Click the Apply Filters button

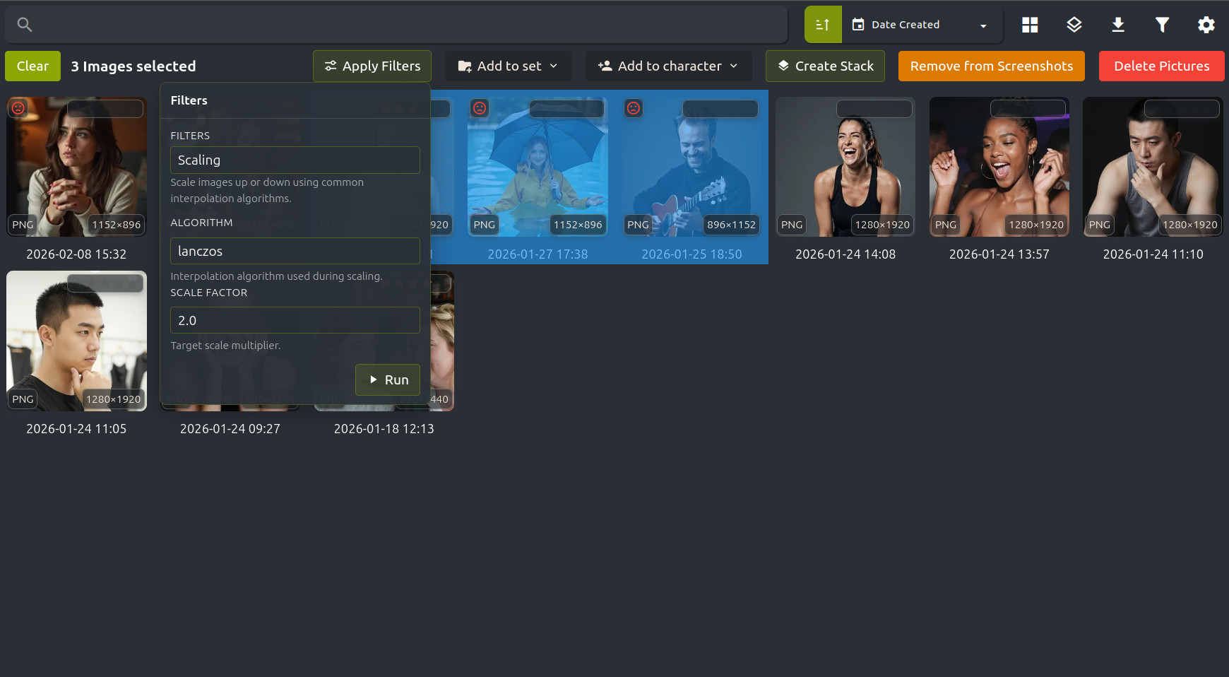point(372,66)
